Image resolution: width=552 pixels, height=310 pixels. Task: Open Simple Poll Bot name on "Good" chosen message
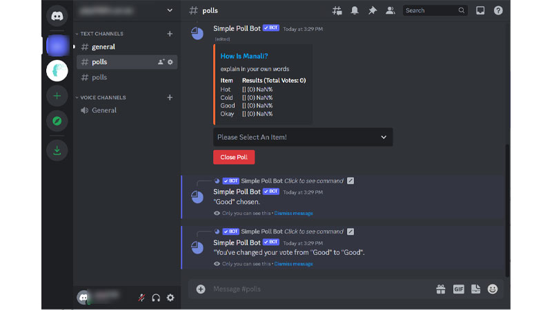pos(237,192)
